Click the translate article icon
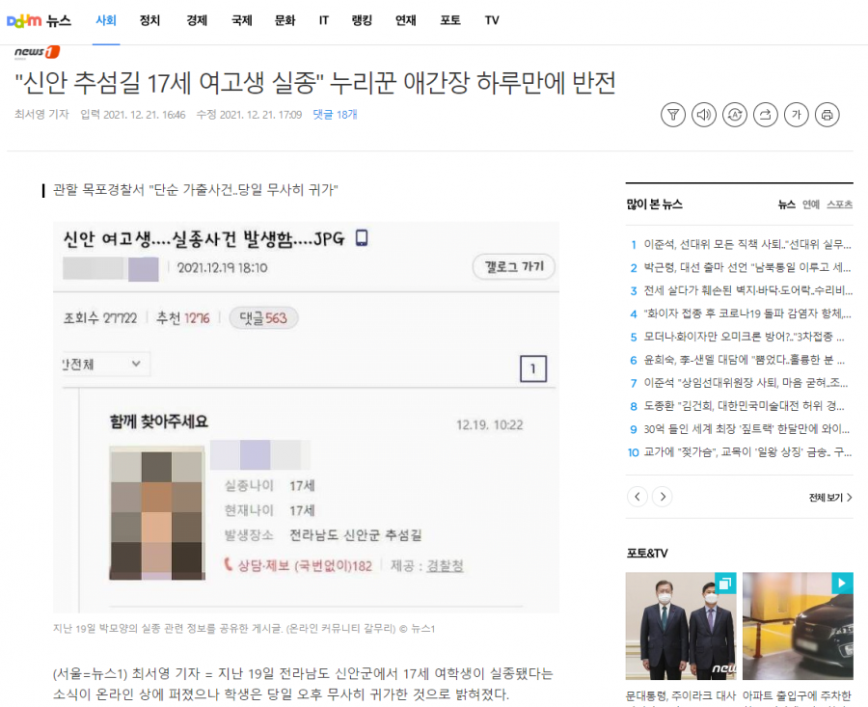 (735, 115)
